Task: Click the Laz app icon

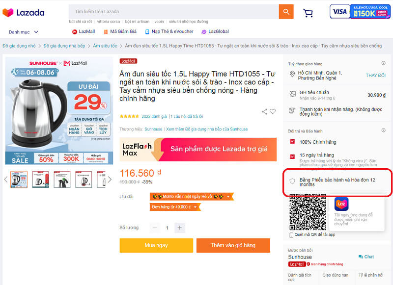Action: click(341, 204)
